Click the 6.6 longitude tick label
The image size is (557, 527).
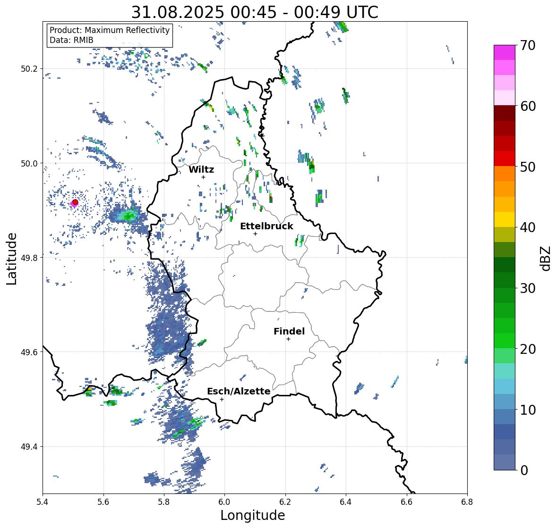pyautogui.click(x=407, y=502)
